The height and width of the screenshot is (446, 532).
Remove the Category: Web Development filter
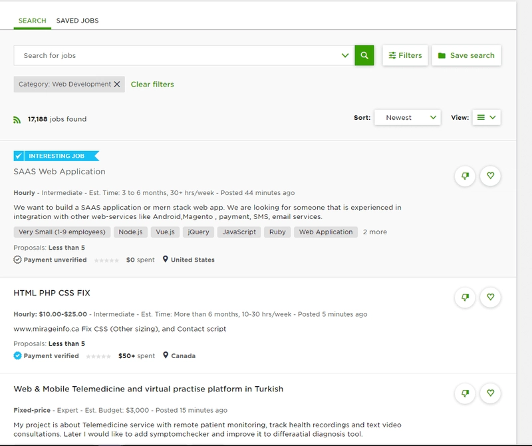pos(117,85)
